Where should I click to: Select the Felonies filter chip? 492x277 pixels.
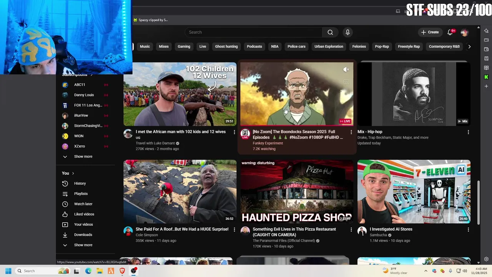pyautogui.click(x=359, y=47)
